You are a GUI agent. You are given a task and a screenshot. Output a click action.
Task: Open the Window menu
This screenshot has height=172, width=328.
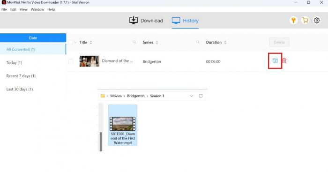37,9
